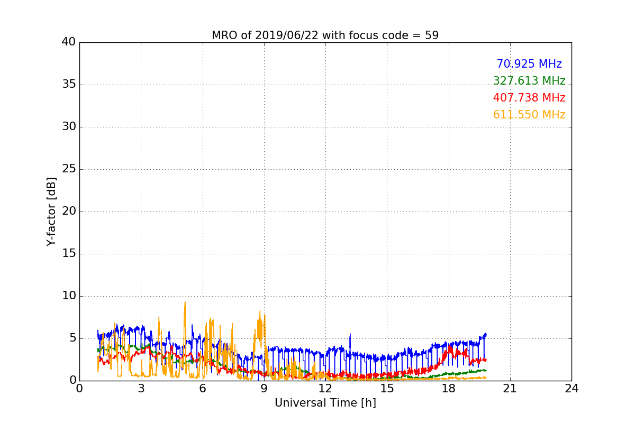Select the "611.550 MHz" orange legend label
Screen dimensions: 635x423
(x=529, y=115)
